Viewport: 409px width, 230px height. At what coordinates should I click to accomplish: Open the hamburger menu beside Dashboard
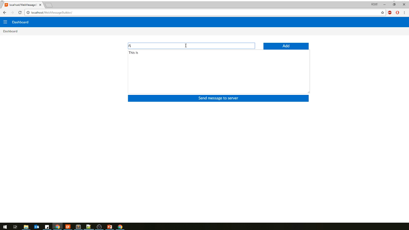[x=5, y=22]
